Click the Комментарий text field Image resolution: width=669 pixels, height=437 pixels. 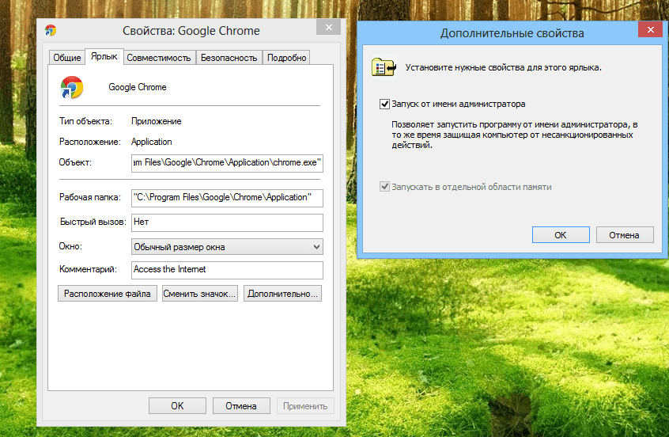226,270
